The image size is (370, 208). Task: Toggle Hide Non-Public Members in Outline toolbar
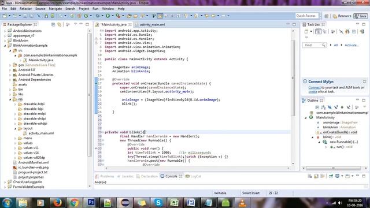point(342,107)
